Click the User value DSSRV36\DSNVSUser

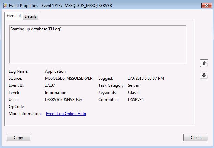pos(63,100)
